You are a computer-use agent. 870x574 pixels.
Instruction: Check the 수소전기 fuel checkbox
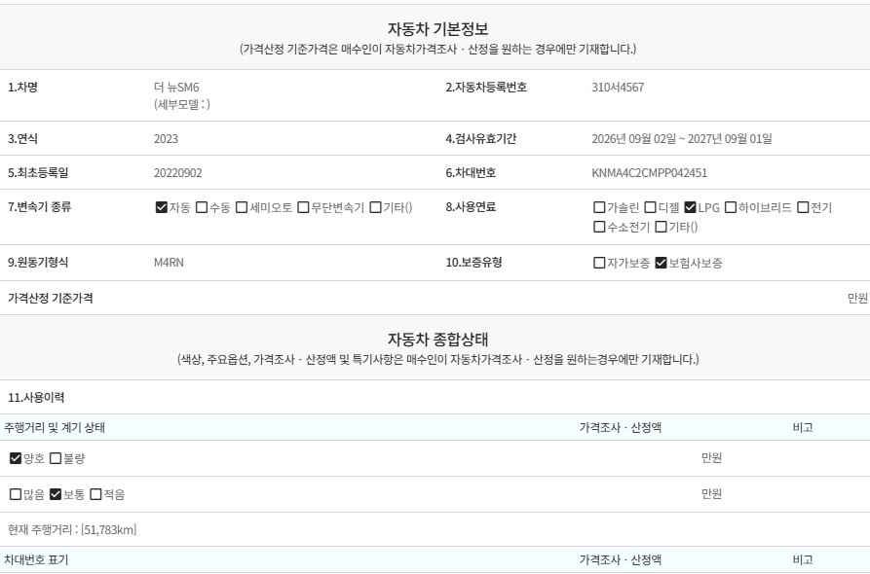[599, 227]
